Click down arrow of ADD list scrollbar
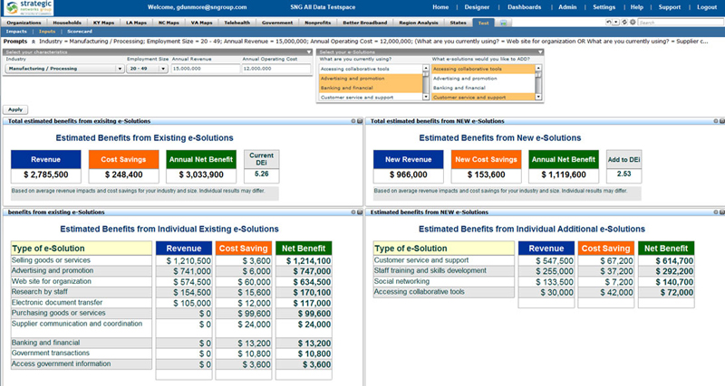The image size is (725, 386). tap(538, 98)
